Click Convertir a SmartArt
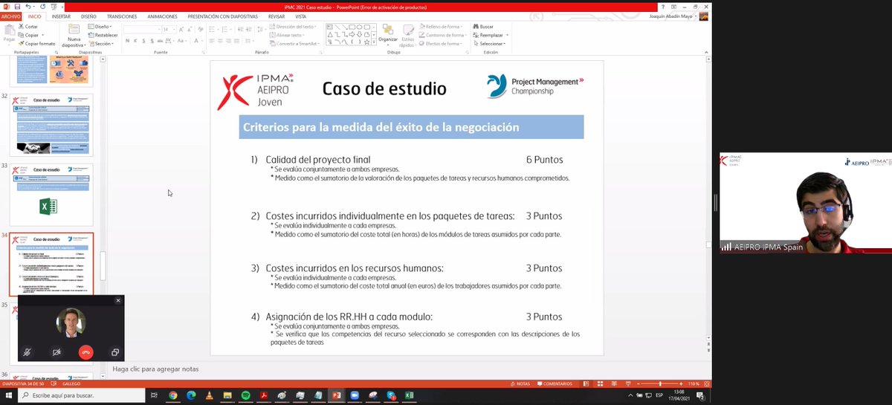This screenshot has width=892, height=405. pos(294,44)
